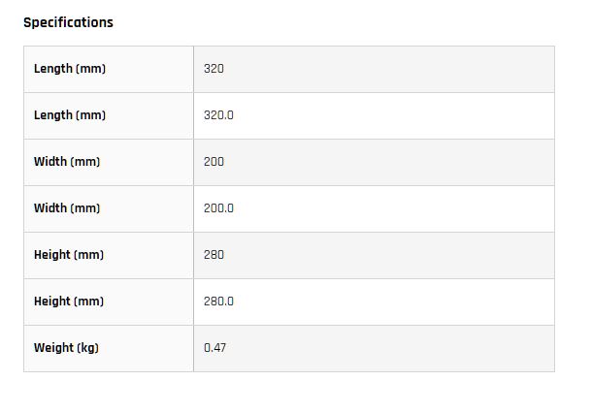
Task: Click the empty area in the 320 row
Action: click(389, 69)
